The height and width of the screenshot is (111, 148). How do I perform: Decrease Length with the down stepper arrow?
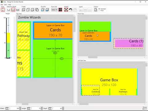(42, 109)
